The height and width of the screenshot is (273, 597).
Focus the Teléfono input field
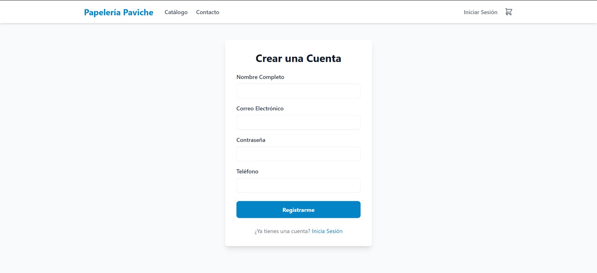click(298, 185)
